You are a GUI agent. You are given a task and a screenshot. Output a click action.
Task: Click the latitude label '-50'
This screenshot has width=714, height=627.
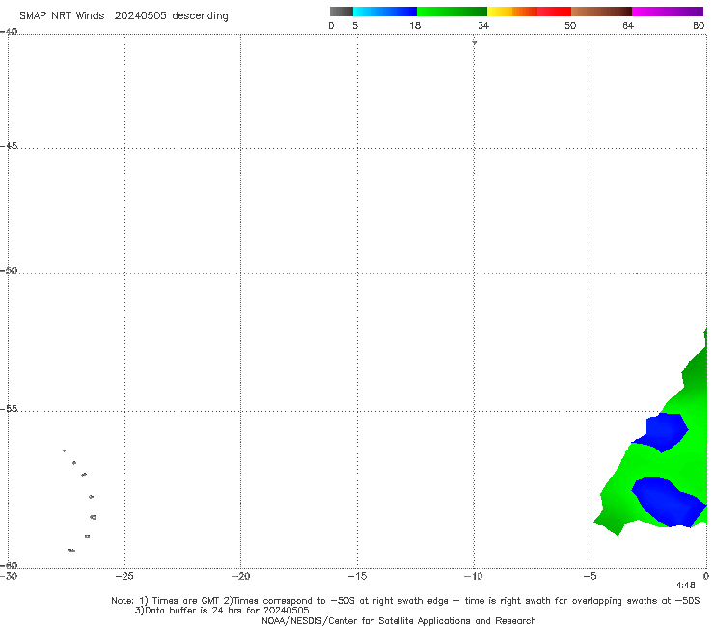point(9,270)
